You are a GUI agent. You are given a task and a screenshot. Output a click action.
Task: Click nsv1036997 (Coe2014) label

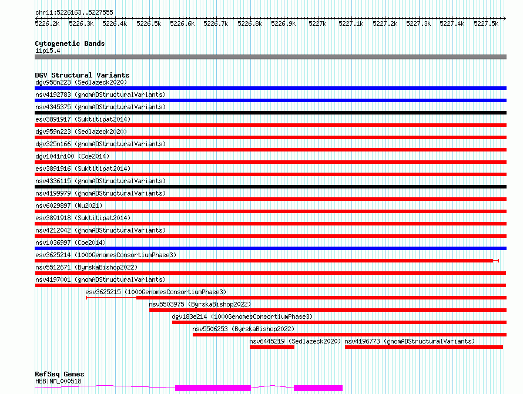pyautogui.click(x=71, y=243)
